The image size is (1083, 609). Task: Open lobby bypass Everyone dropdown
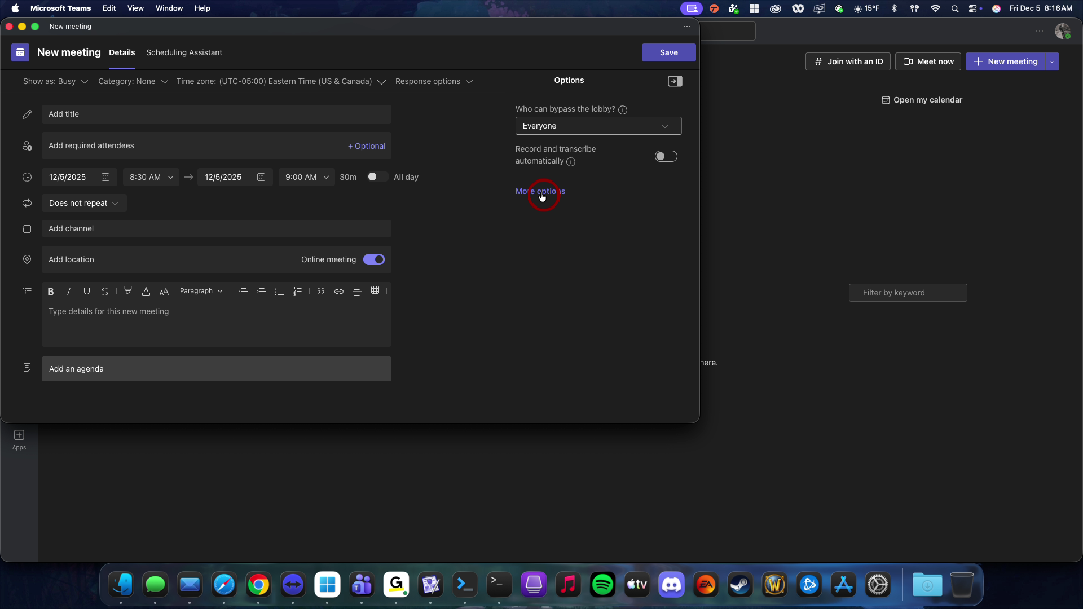[598, 126]
